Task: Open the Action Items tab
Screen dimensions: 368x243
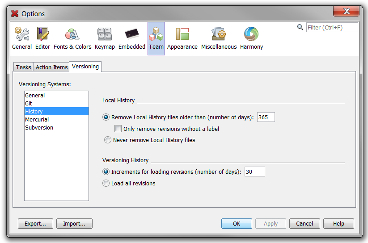Action: pyautogui.click(x=51, y=67)
